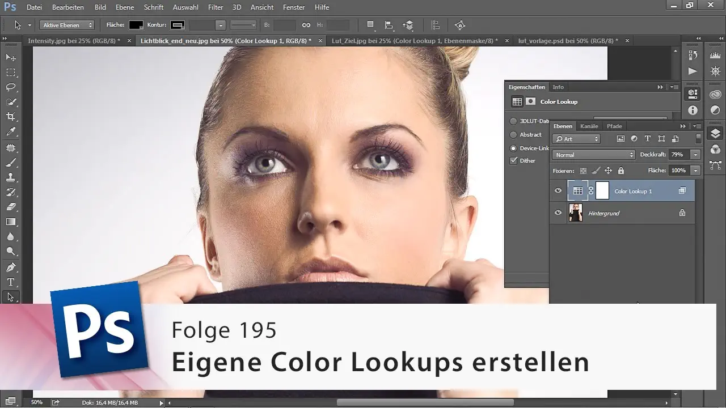Viewport: 726px width, 408px height.
Task: Select the Crop tool
Action: click(11, 114)
